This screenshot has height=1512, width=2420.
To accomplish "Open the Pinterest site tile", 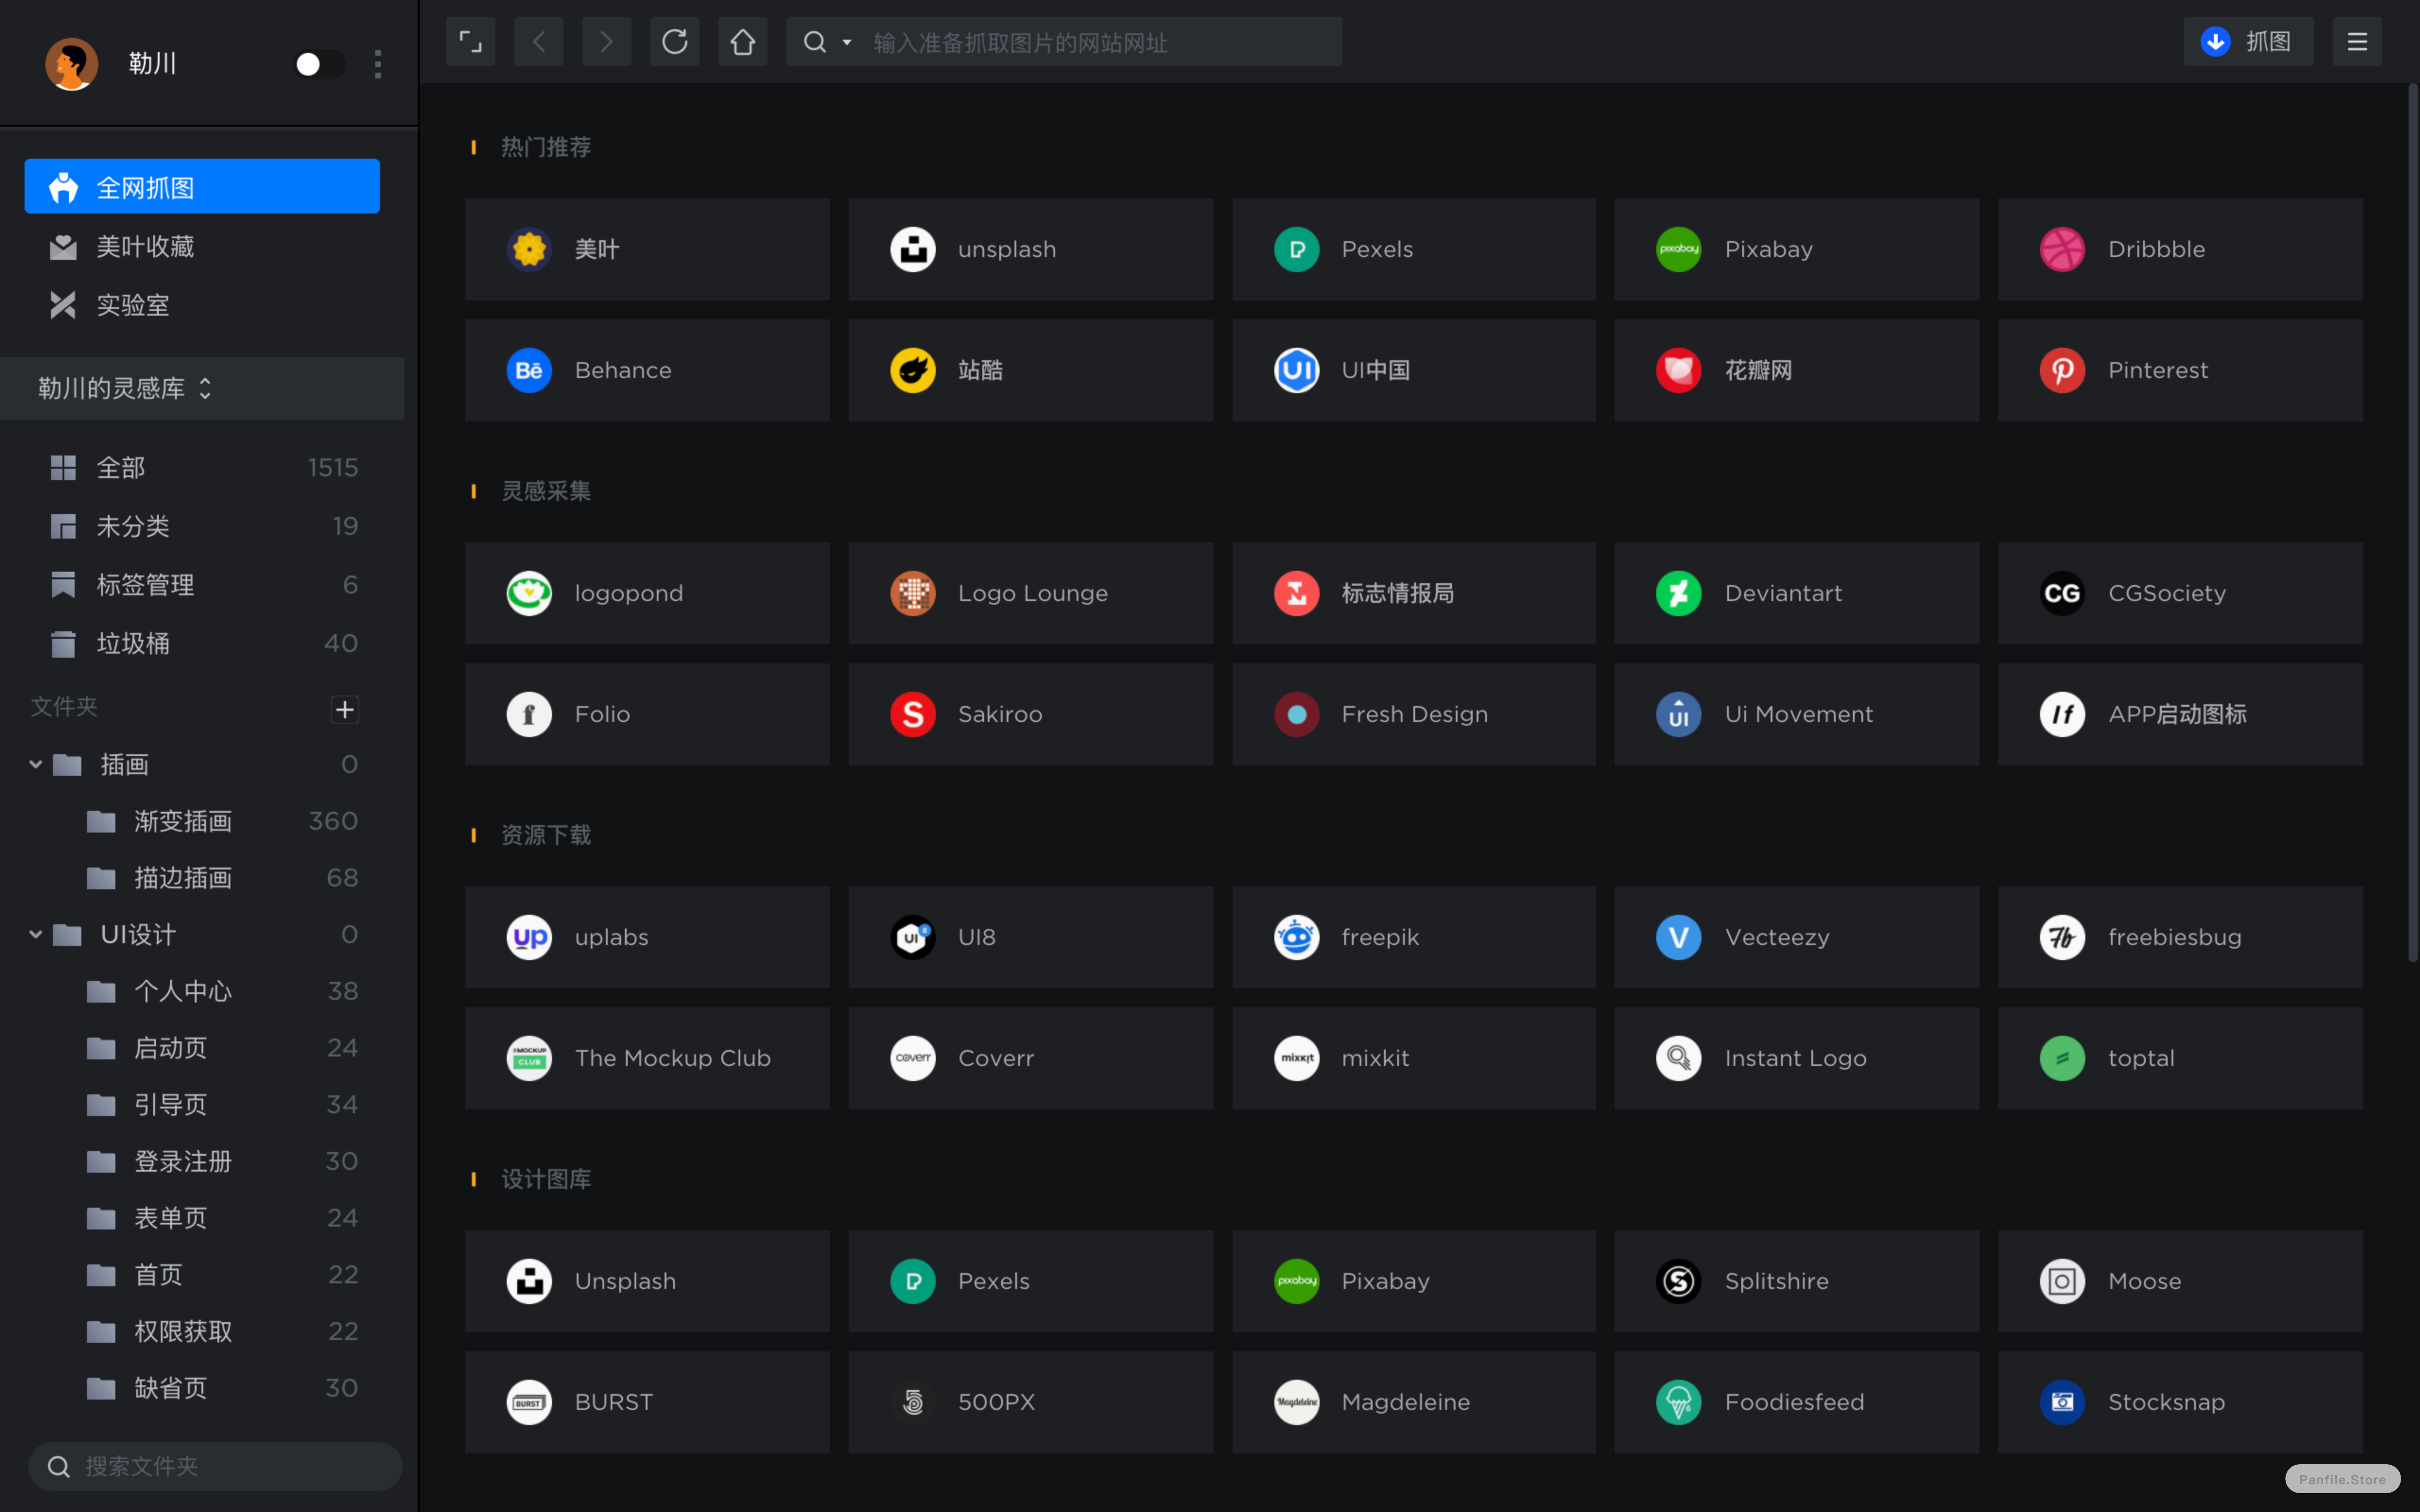I will [x=2180, y=370].
